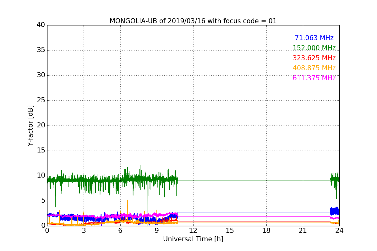The height and width of the screenshot is (251, 377).
Task: Select the 408.875 MHz legend label
Action: (314, 68)
